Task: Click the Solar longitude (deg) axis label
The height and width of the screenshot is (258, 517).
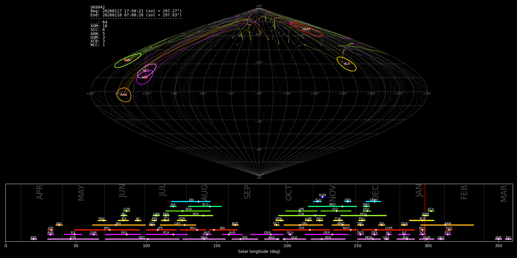Action: 259,252
